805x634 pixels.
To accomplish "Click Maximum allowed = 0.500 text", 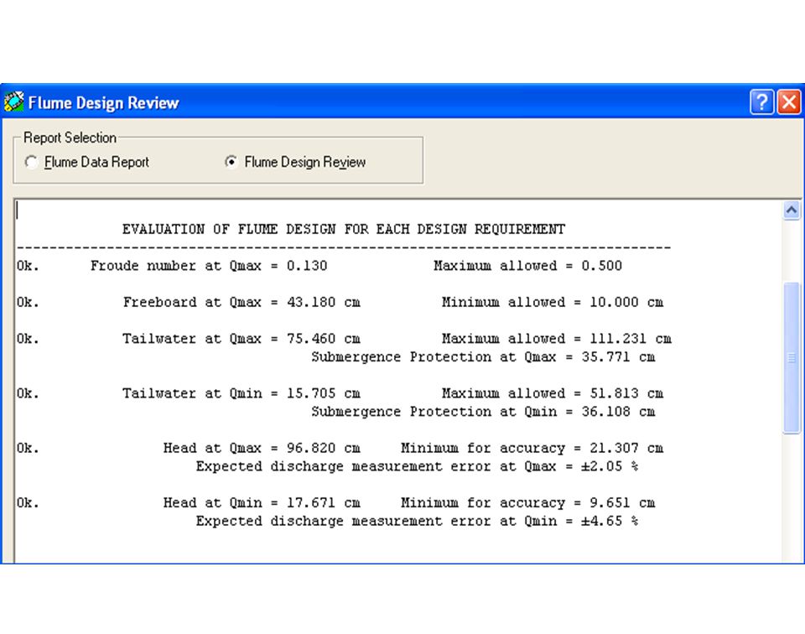I will pyautogui.click(x=527, y=265).
